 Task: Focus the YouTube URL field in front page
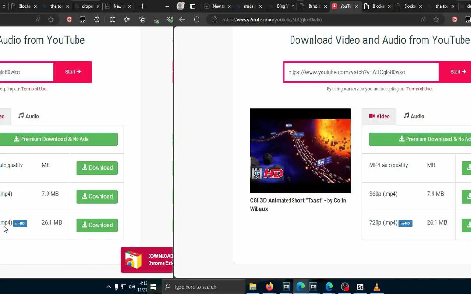pos(361,72)
